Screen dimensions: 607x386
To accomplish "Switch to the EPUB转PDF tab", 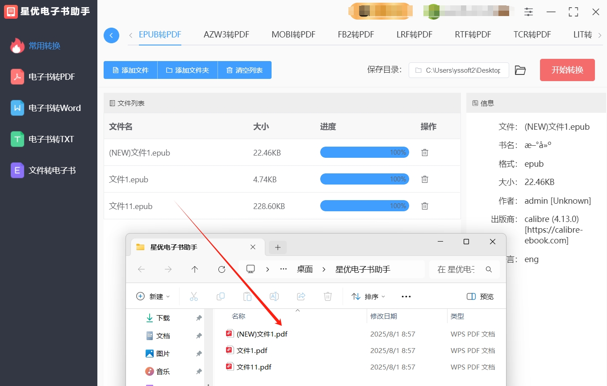I will pyautogui.click(x=160, y=35).
